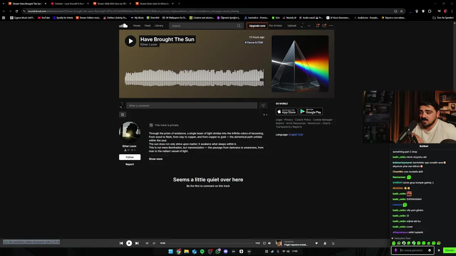This screenshot has width=456, height=256.
Task: Send the comment with arrow icon
Action: [263, 106]
